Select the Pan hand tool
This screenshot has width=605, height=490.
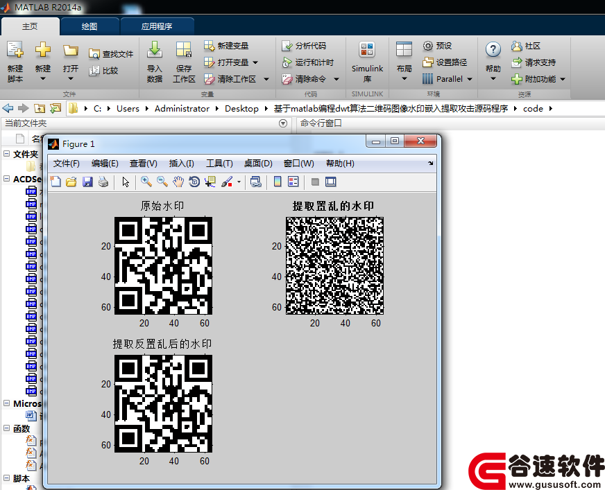(178, 182)
